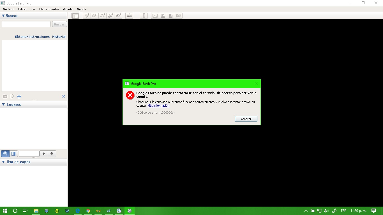Collapse the Lugares panel

point(3,104)
